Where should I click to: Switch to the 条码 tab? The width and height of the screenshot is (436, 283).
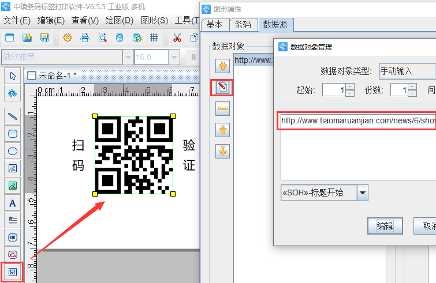pos(243,24)
